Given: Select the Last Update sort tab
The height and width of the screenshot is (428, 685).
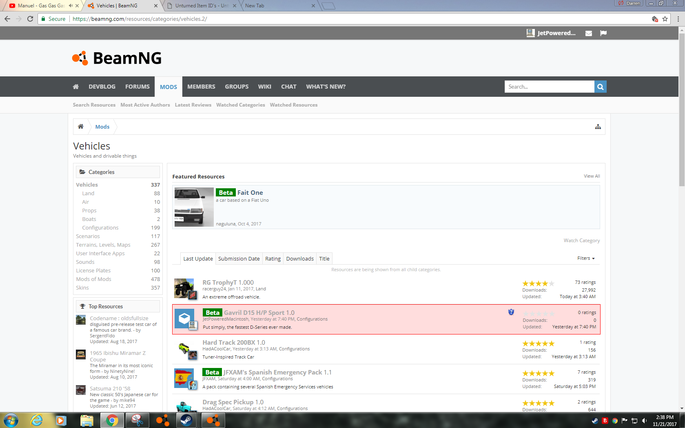Looking at the screenshot, I should (x=198, y=259).
